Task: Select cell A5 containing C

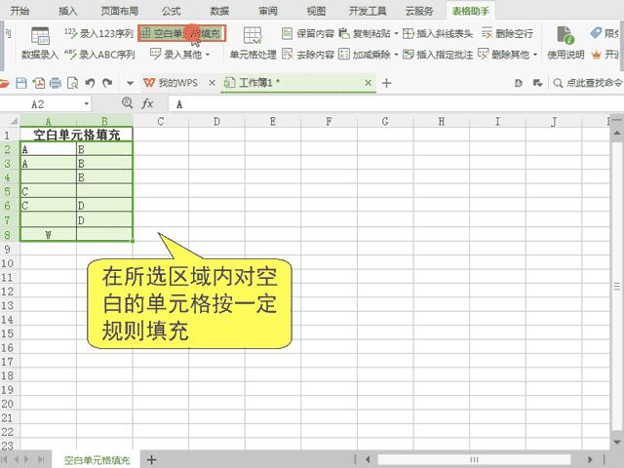Action: coord(48,191)
